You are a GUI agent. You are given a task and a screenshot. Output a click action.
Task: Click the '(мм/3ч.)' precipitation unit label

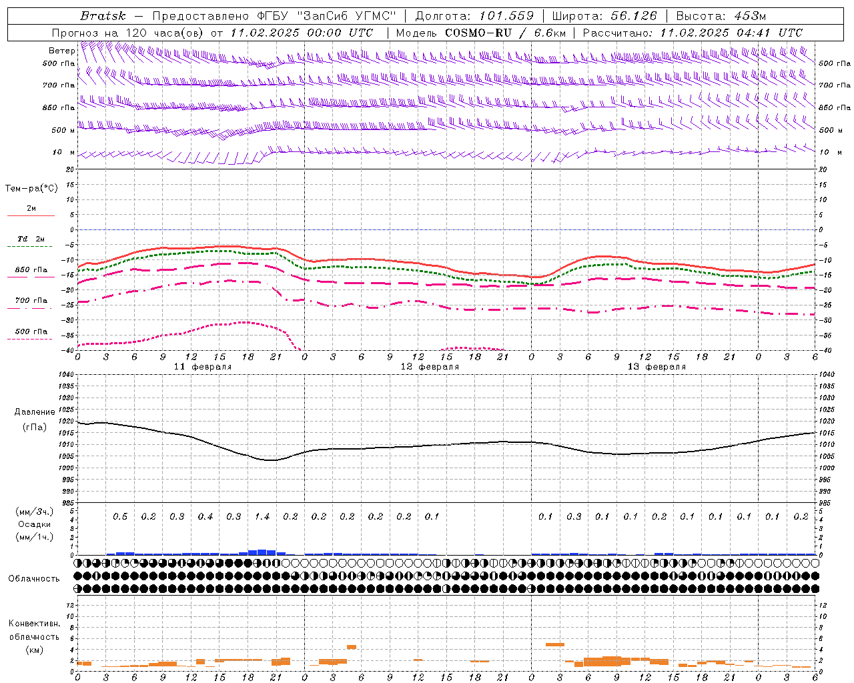tap(35, 512)
